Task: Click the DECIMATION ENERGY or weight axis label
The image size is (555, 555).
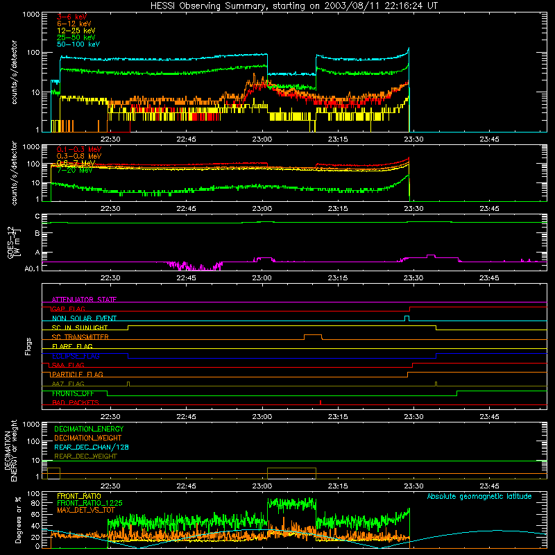Action: coord(10,451)
